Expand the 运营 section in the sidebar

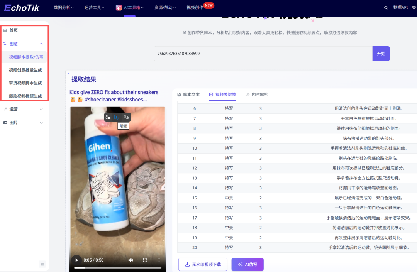pyautogui.click(x=41, y=109)
